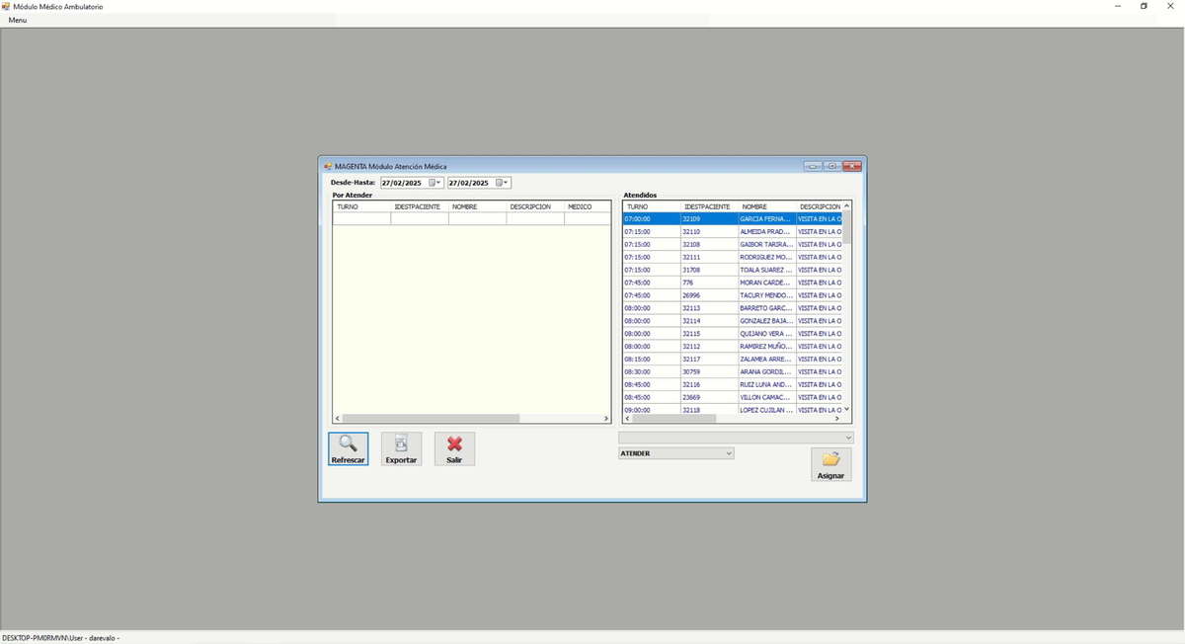This screenshot has width=1185, height=644.
Task: Select row RUIZ LUNA AND... in Atendidos
Action: tap(733, 385)
